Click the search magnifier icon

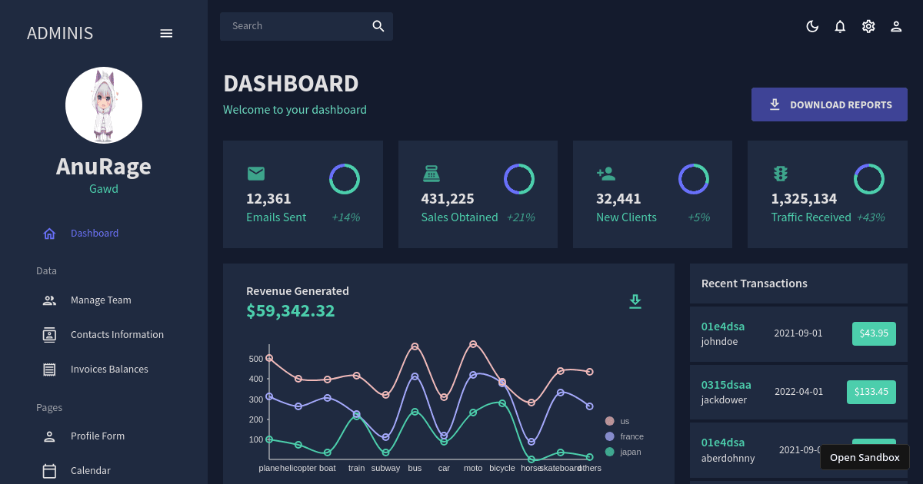point(378,26)
